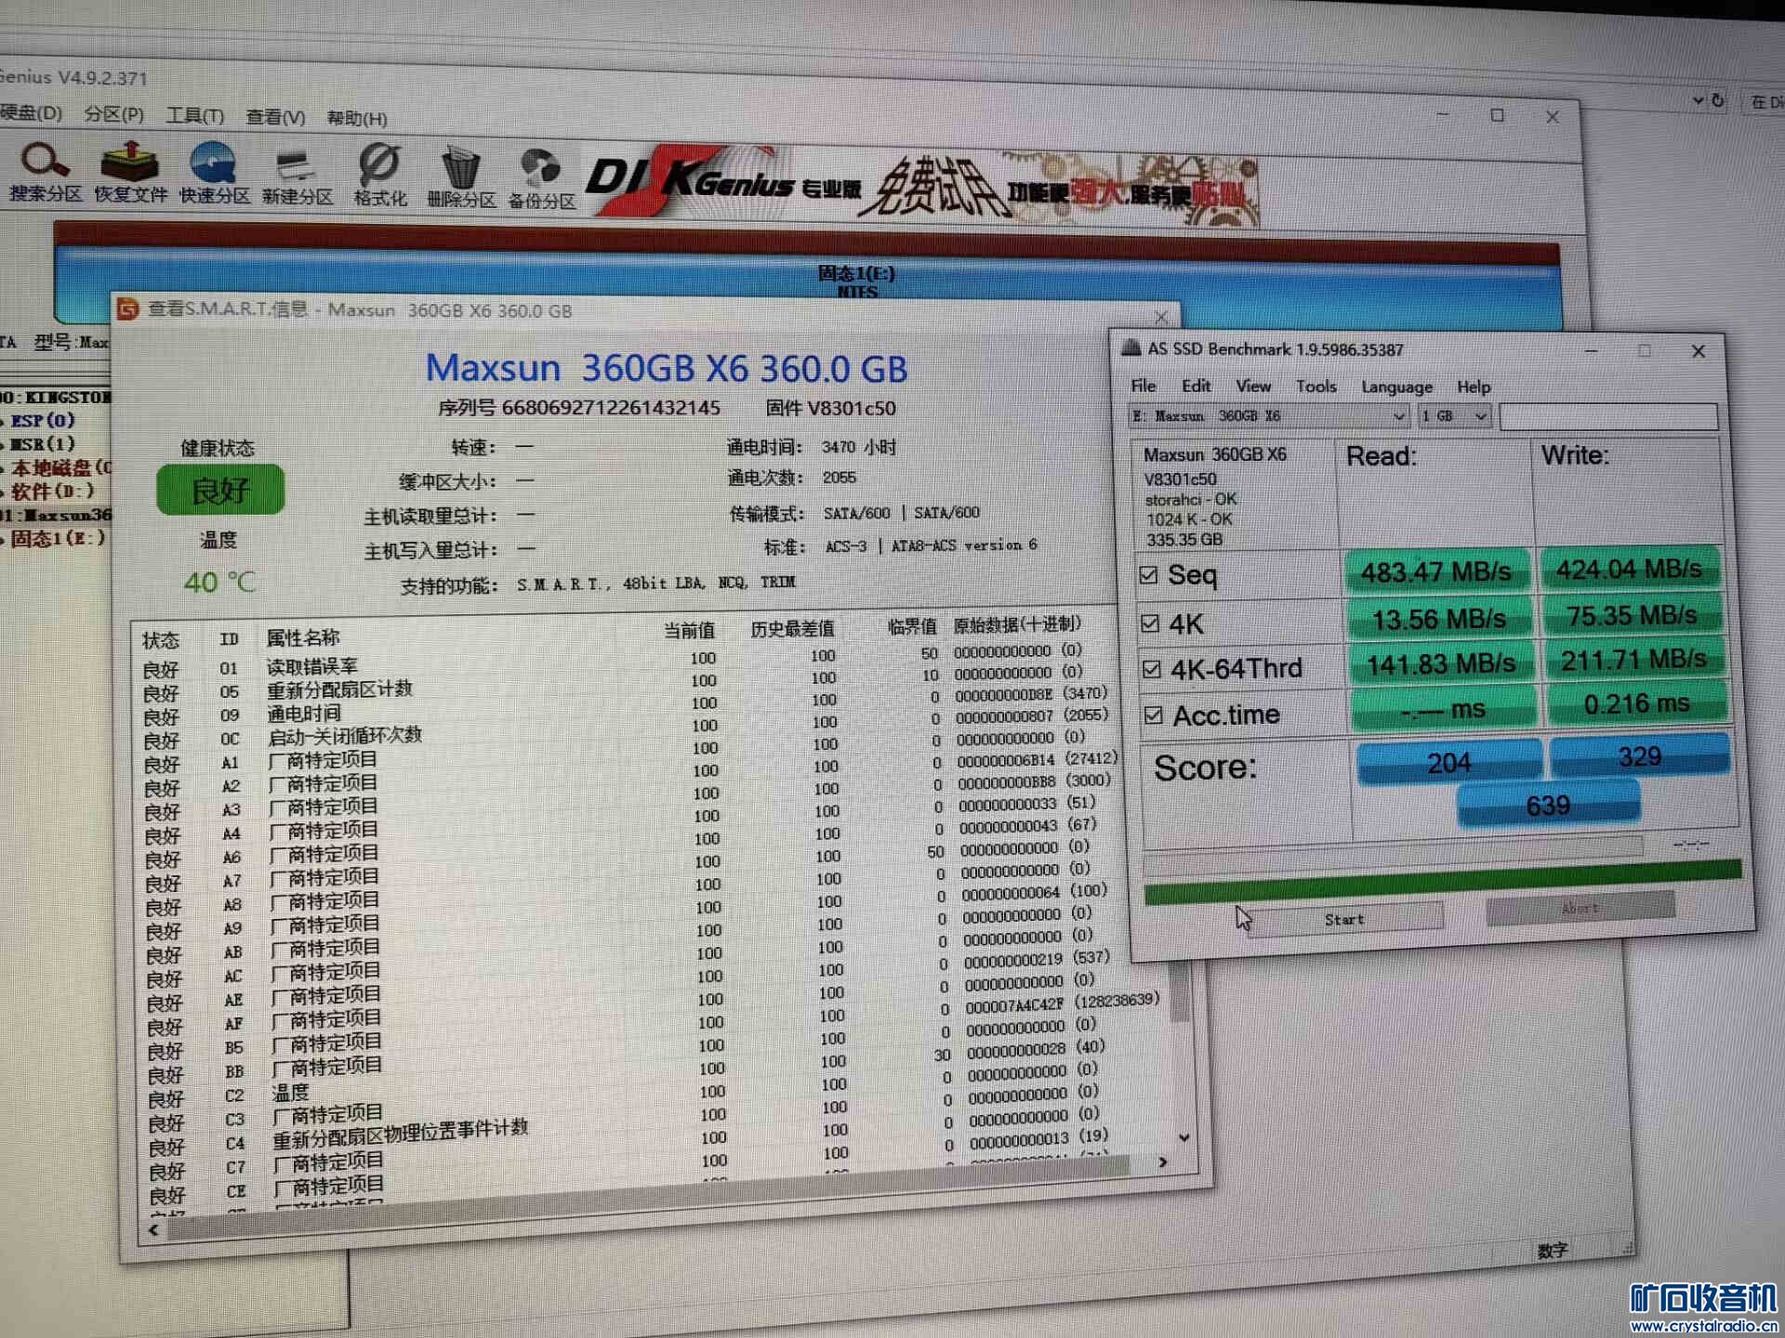This screenshot has height=1338, width=1785.
Task: Click the left arrow of the bottom horizontal scrollbar
Action: click(153, 1229)
